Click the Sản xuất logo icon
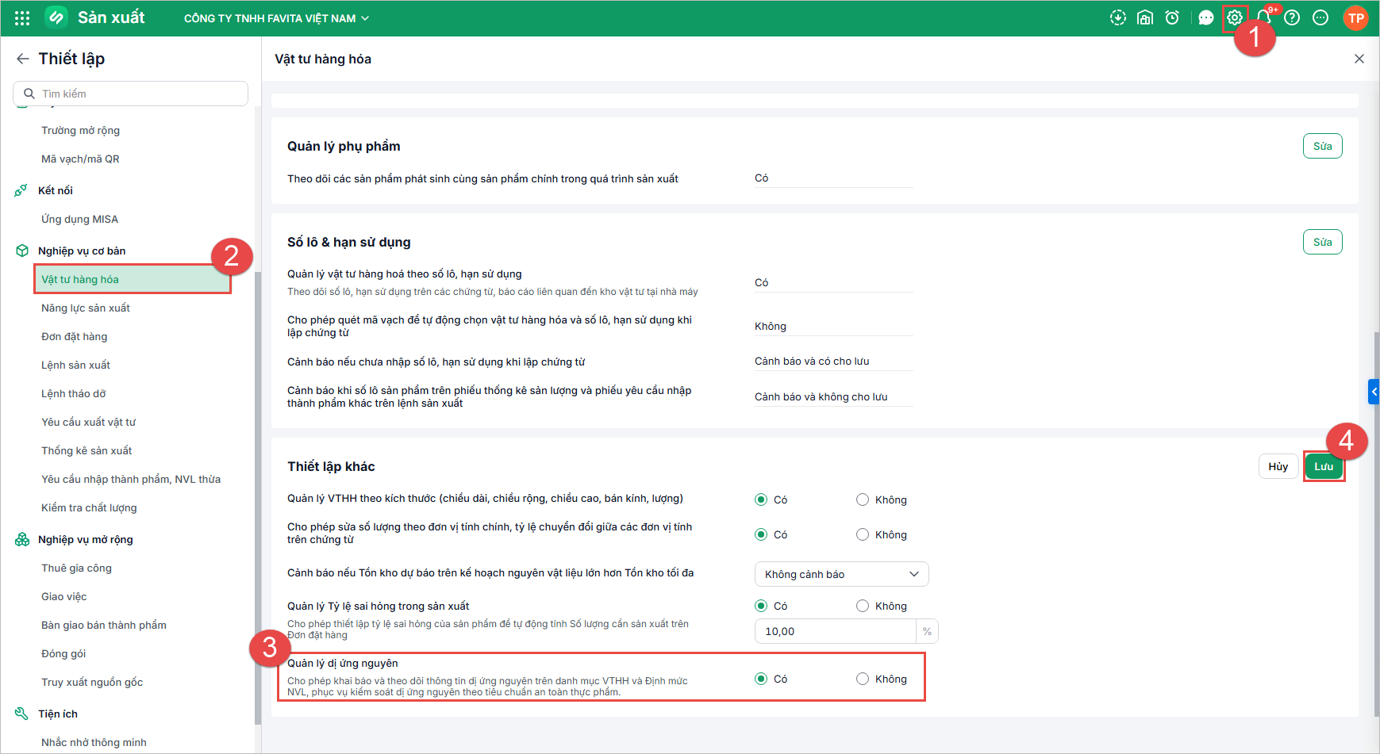 [x=56, y=17]
